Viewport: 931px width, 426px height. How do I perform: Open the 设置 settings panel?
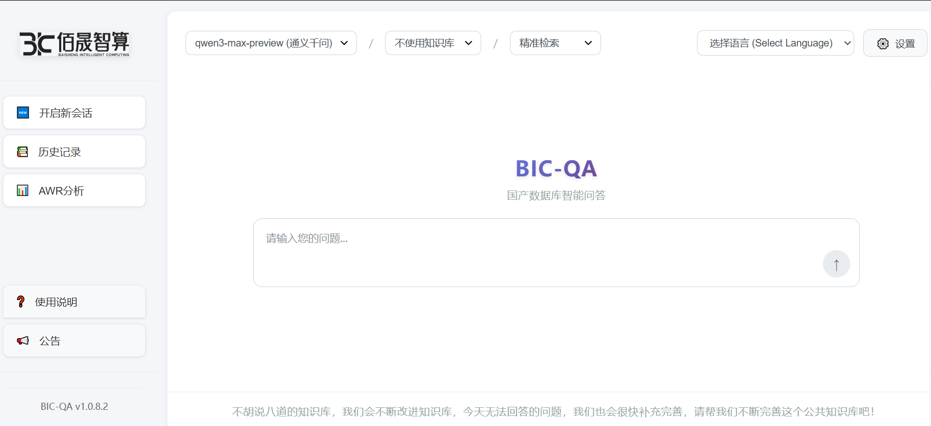pyautogui.click(x=895, y=43)
